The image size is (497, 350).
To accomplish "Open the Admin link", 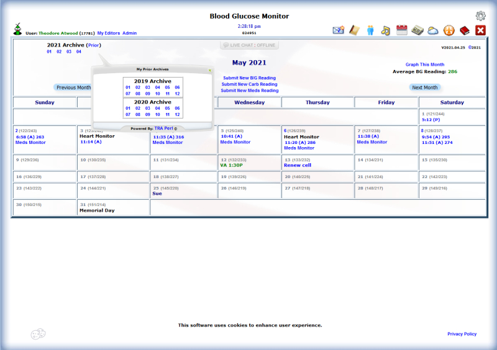I will point(129,33).
